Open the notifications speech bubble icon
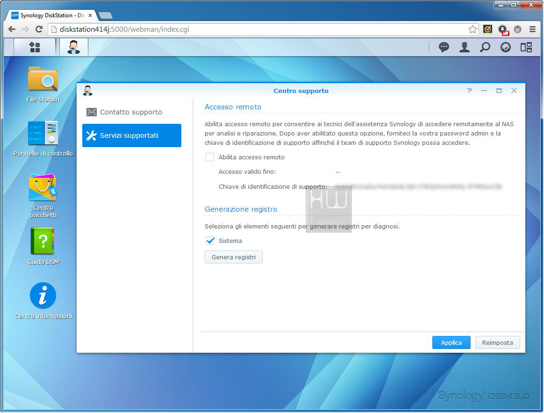544x413 pixels. tap(444, 47)
